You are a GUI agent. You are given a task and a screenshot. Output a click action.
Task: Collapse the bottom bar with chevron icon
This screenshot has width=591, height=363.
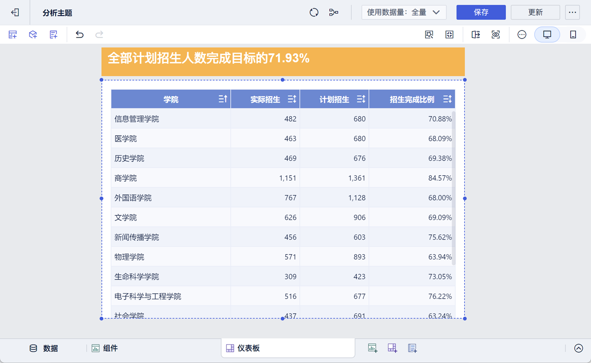578,348
